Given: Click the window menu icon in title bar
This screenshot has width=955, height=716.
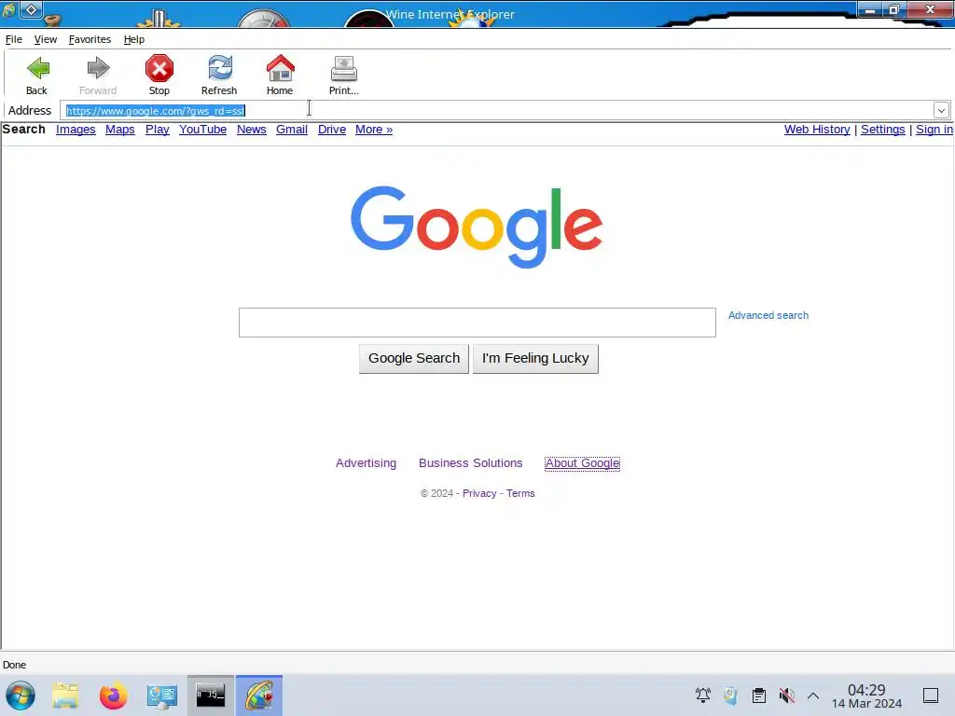Looking at the screenshot, I should click(x=9, y=9).
